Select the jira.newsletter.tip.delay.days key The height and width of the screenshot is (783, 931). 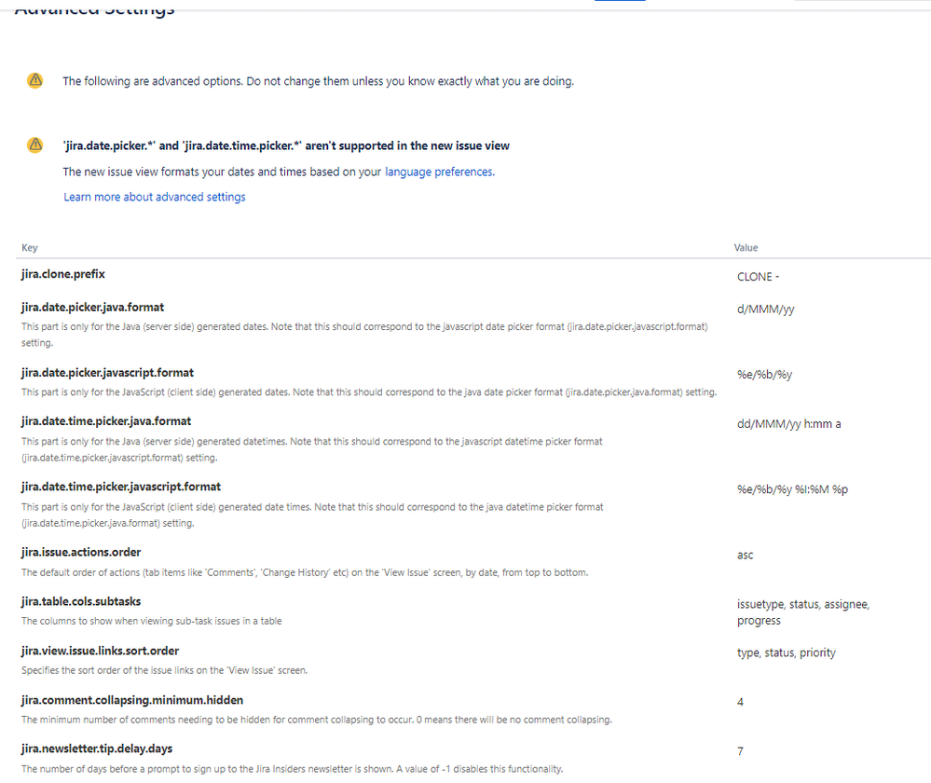tap(97, 749)
